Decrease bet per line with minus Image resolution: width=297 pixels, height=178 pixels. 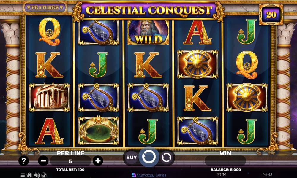(43, 161)
